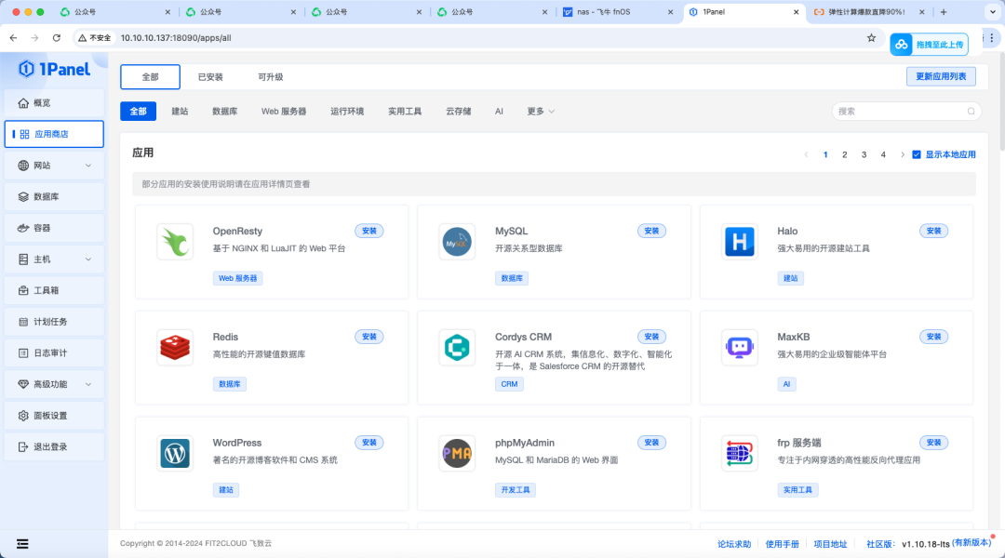This screenshot has height=558, width=1005.
Task: Click the Halo app icon
Action: click(x=739, y=242)
